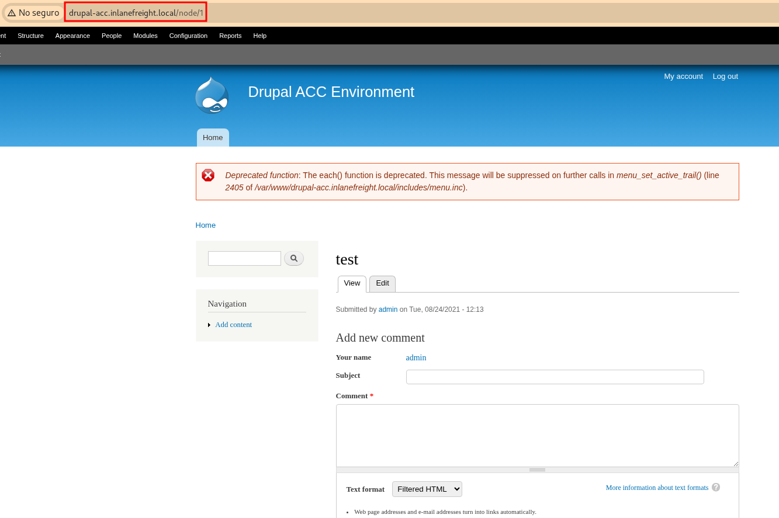Image resolution: width=779 pixels, height=518 pixels.
Task: Click the comment box resize grip handle
Action: click(536, 469)
